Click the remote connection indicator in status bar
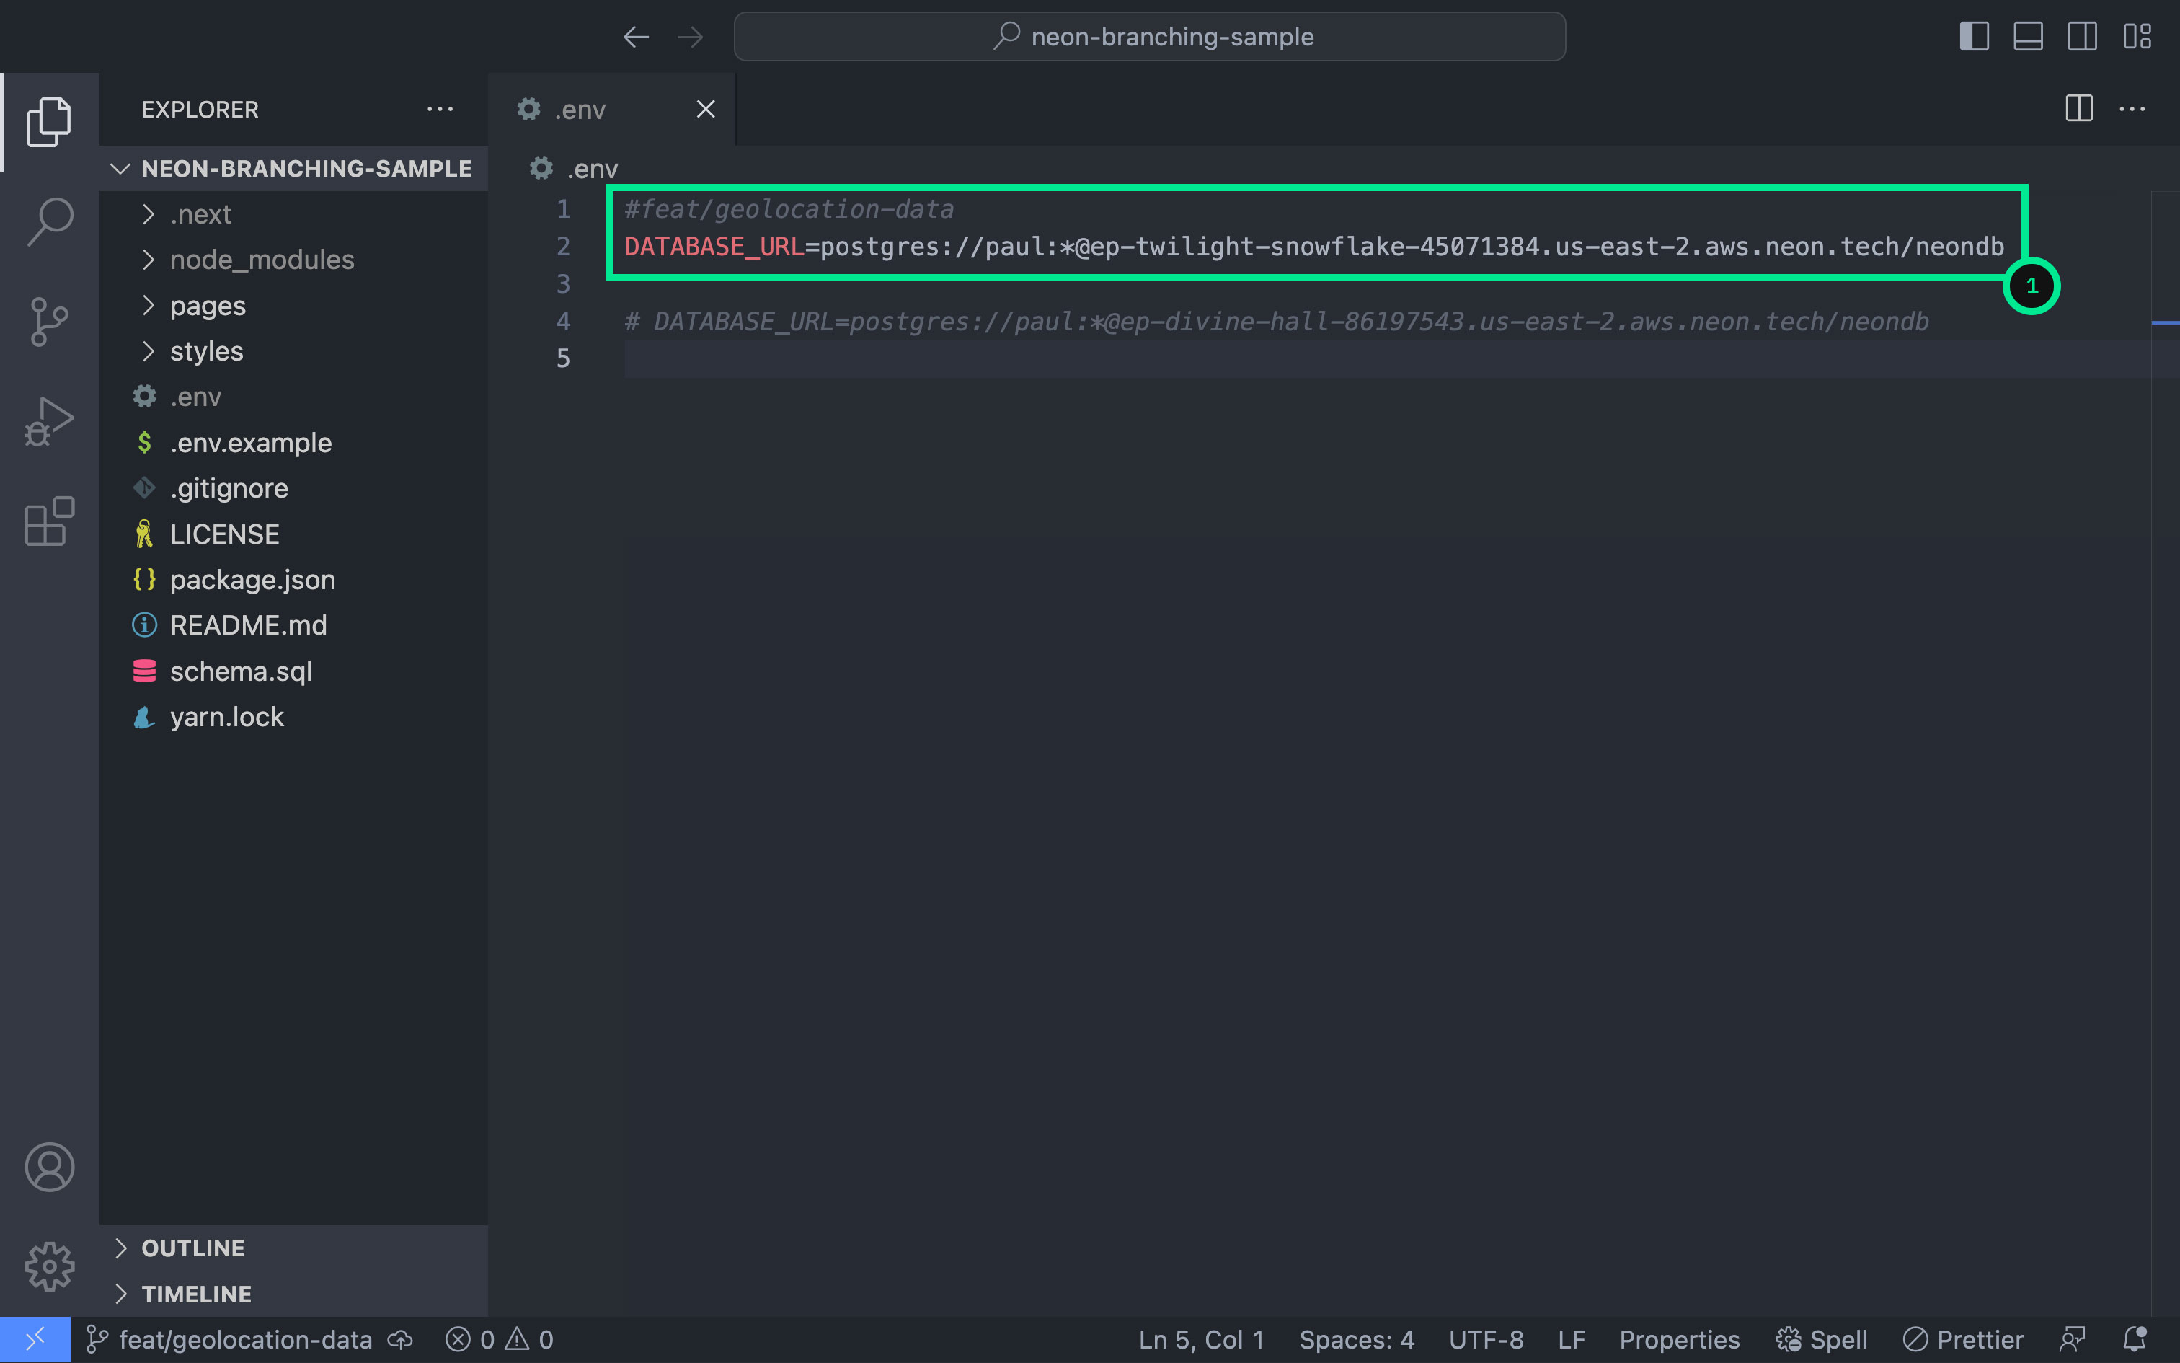 [x=35, y=1338]
